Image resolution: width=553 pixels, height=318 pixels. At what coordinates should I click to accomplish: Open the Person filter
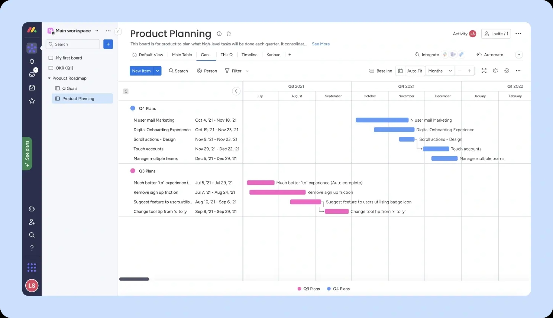(x=207, y=71)
